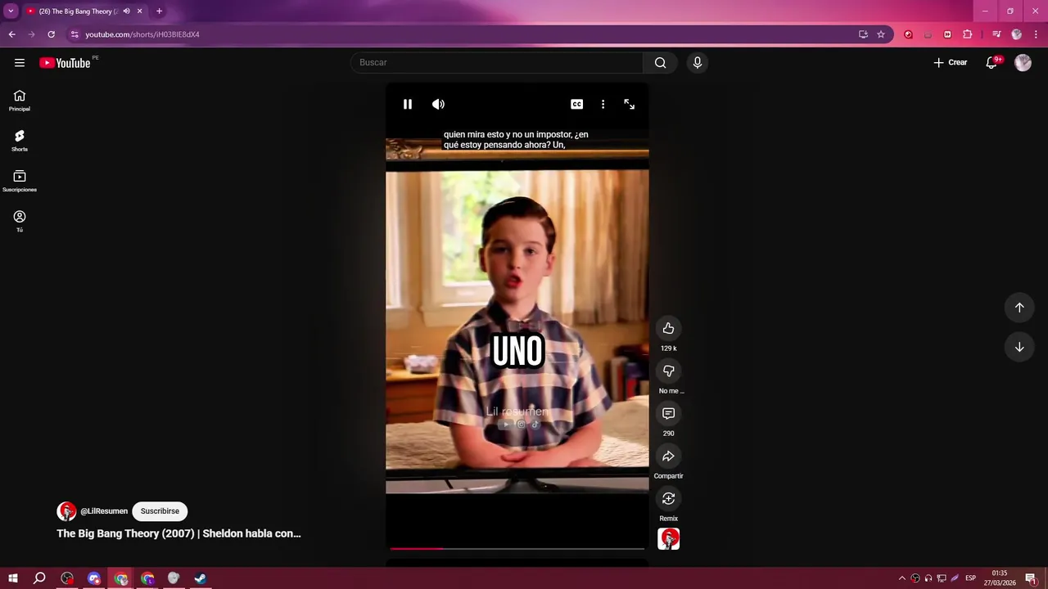This screenshot has height=589, width=1048.
Task: Open Chrome media controls music icon
Action: pos(996,34)
